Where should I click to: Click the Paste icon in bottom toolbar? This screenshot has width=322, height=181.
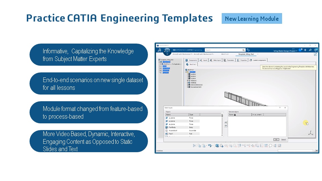(x=203, y=145)
